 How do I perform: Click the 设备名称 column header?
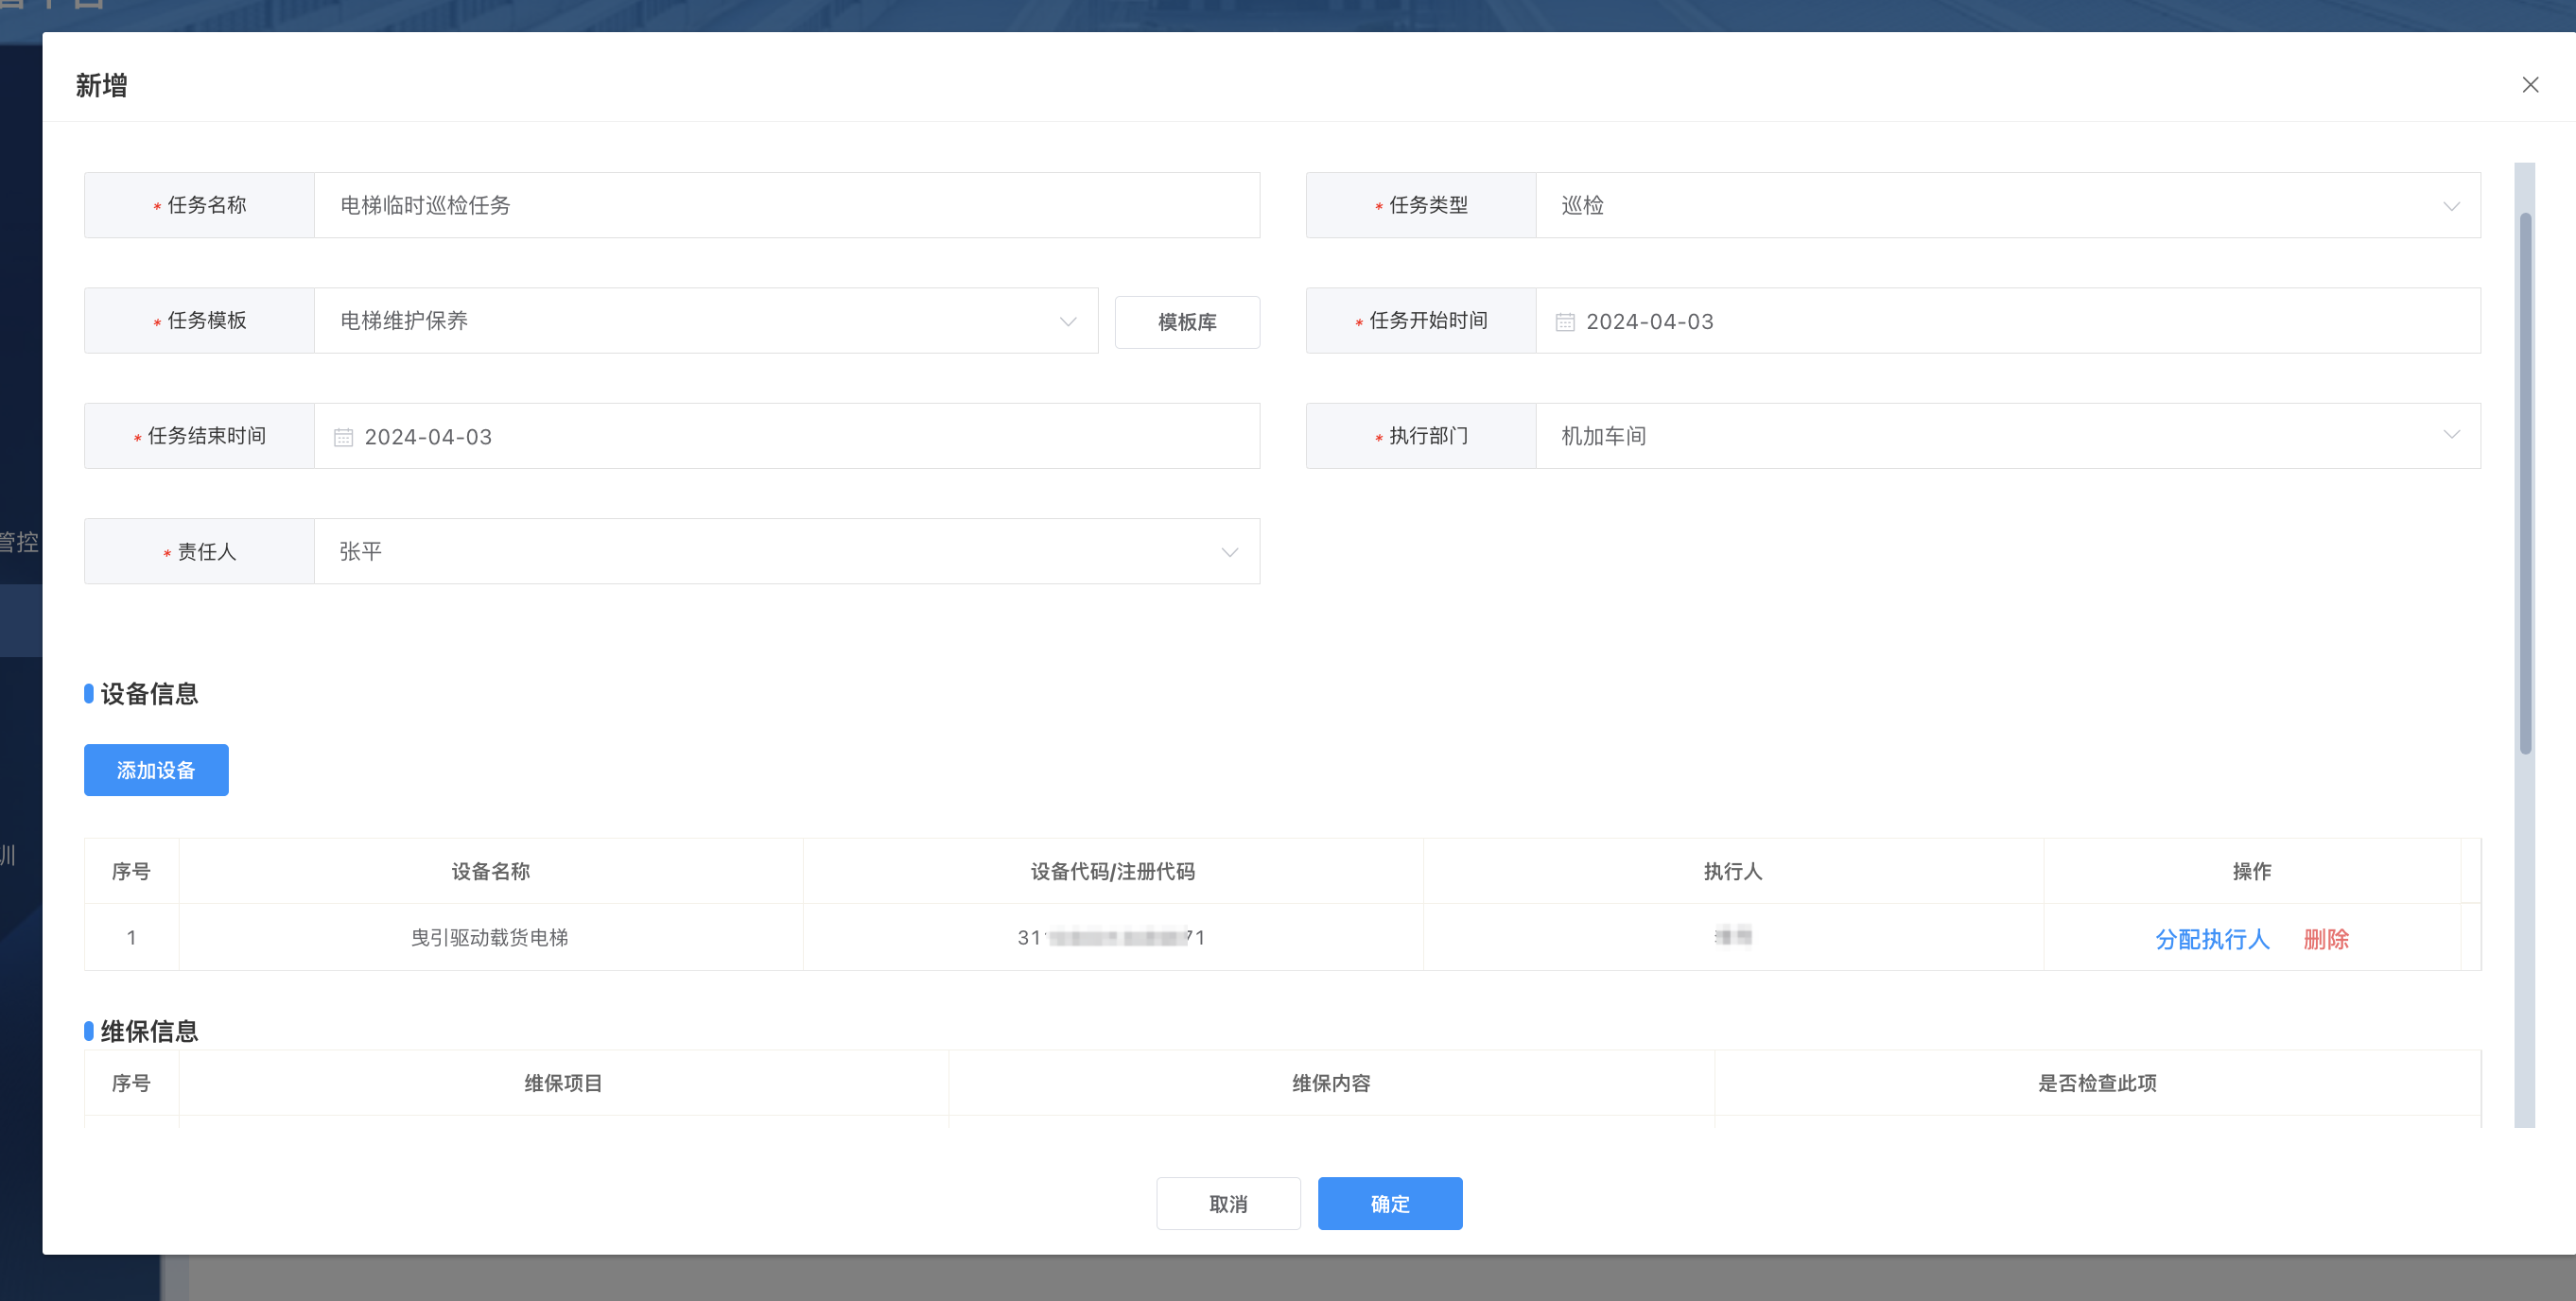490,871
